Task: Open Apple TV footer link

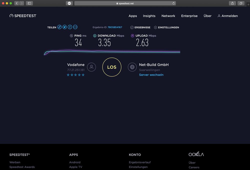Action: [x=76, y=167]
